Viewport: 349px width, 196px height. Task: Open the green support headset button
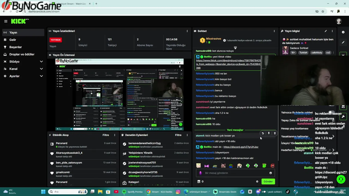341,179
